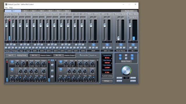Click the Copy Mix To... button
This screenshot has height=104, width=186.
tap(133, 17)
